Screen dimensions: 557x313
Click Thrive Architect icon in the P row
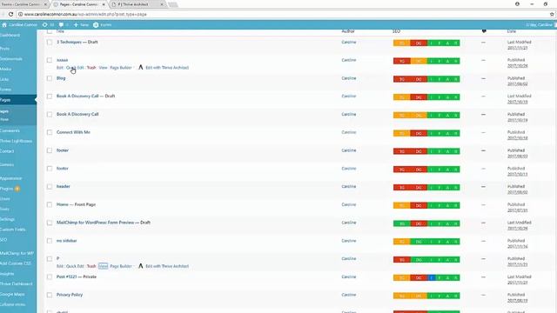point(141,266)
